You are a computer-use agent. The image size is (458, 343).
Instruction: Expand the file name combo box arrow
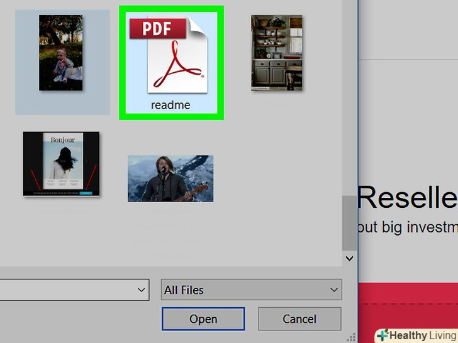[x=141, y=290]
